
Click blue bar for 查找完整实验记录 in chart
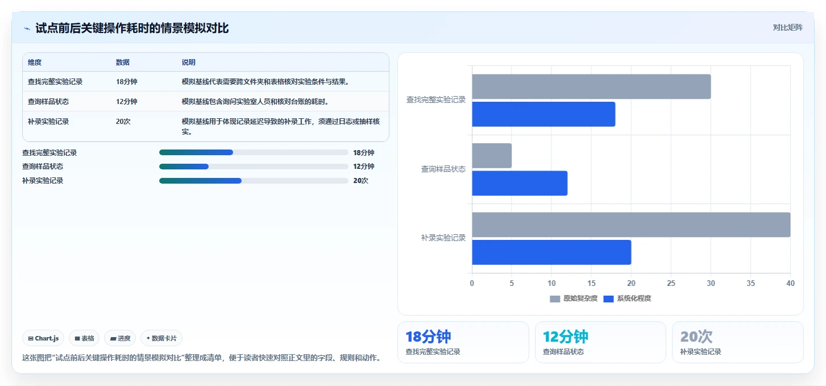coord(543,114)
